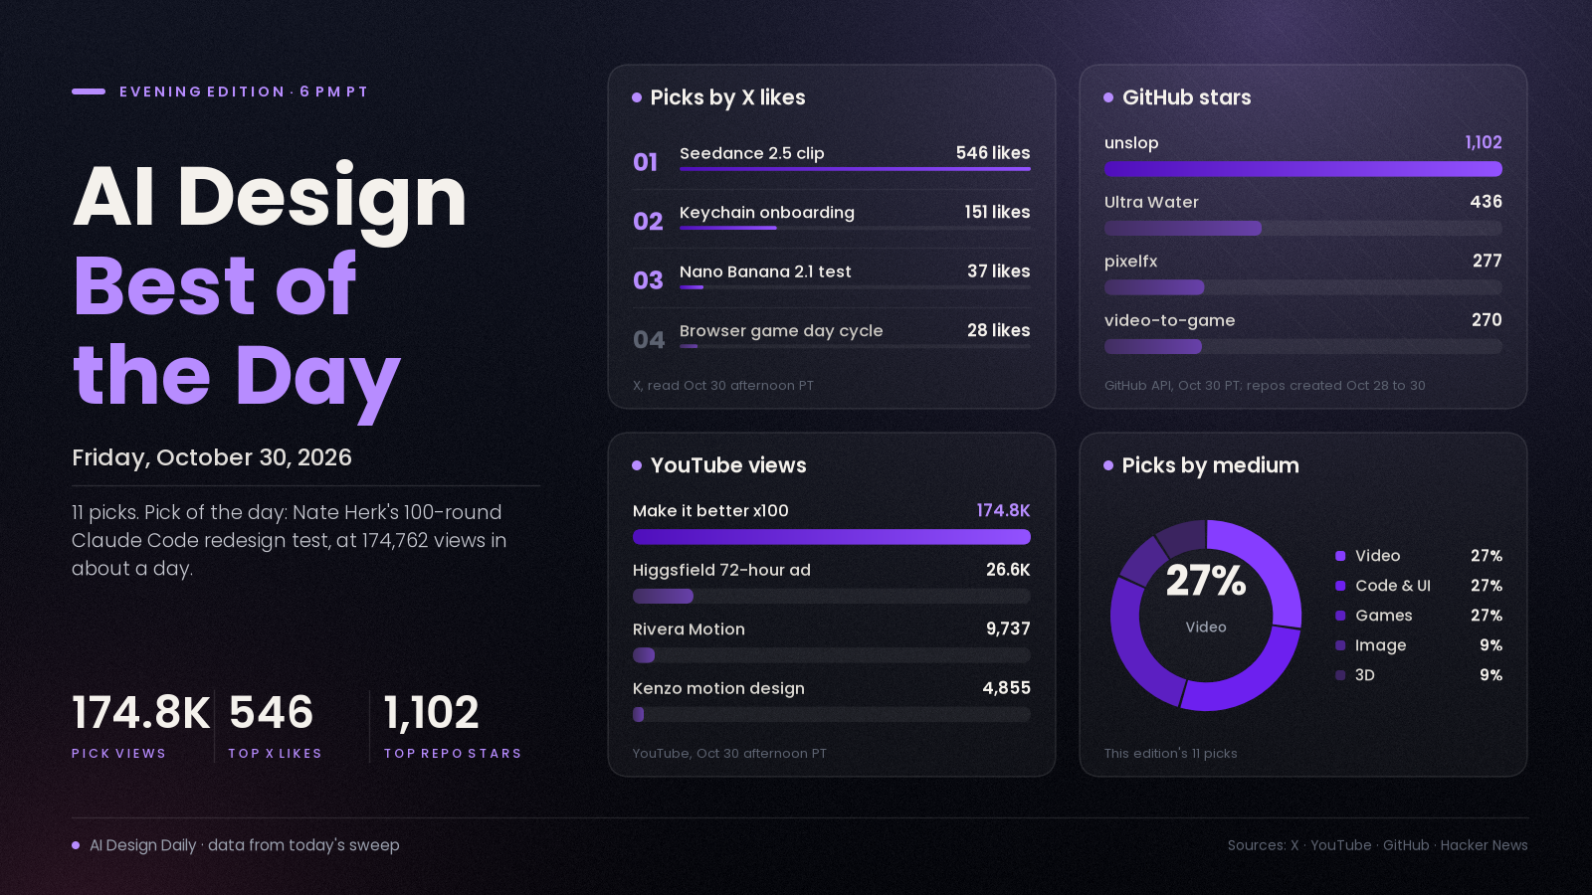Click the 'Sources: X · YouTube · GitHub · Hacker News' line
The width and height of the screenshot is (1592, 895).
pyautogui.click(x=1378, y=845)
